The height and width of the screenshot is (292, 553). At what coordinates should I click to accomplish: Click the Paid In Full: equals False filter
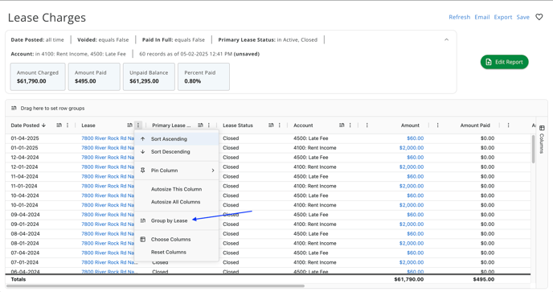coord(174,39)
